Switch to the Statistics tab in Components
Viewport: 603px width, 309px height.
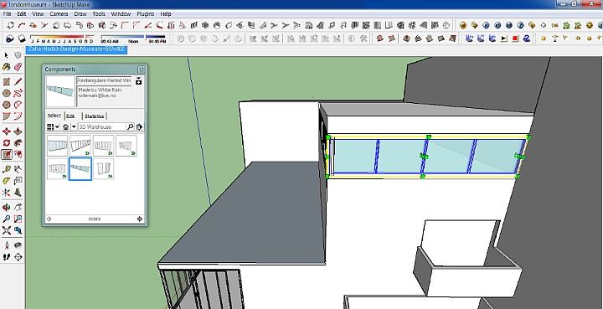pos(94,116)
